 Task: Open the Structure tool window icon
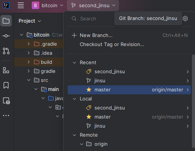coord(6,70)
